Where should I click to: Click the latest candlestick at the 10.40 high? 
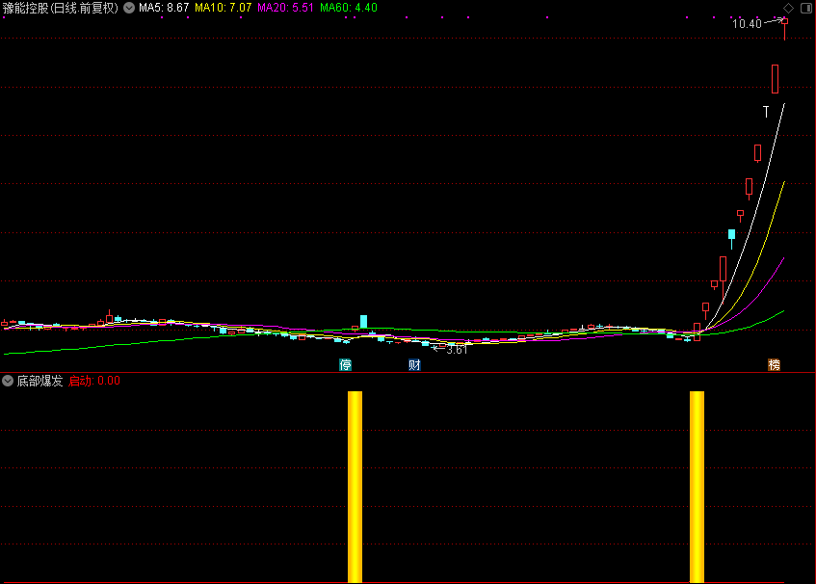[x=785, y=28]
